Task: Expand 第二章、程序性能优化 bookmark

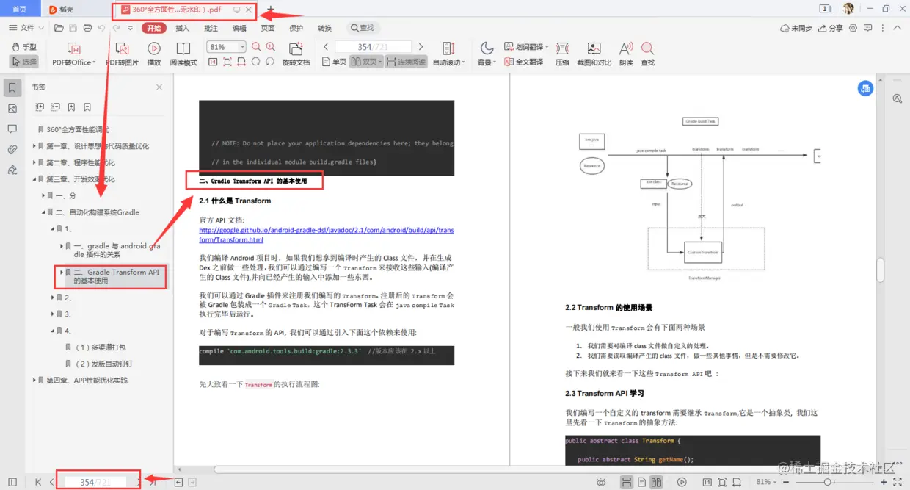Action: [x=34, y=162]
